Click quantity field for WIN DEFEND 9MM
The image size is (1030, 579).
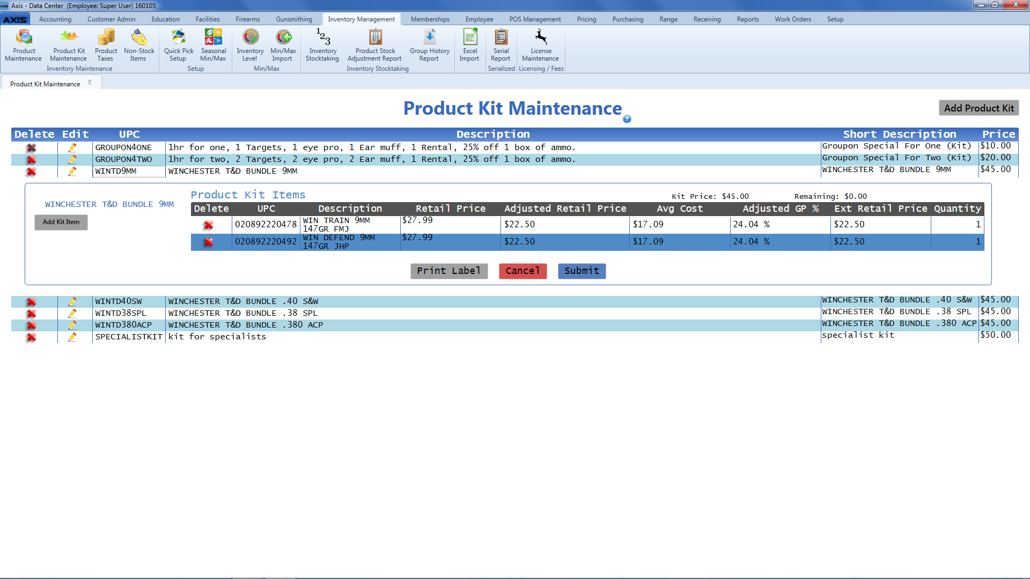tap(958, 242)
